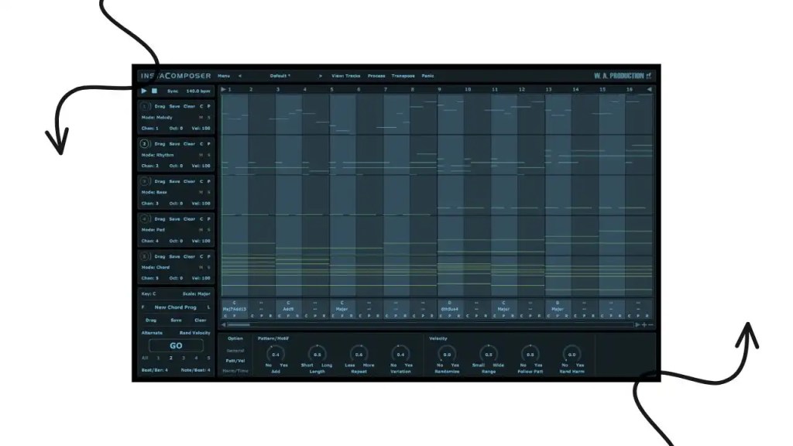
Task: Zoom out with the minus icon
Action: tap(651, 324)
